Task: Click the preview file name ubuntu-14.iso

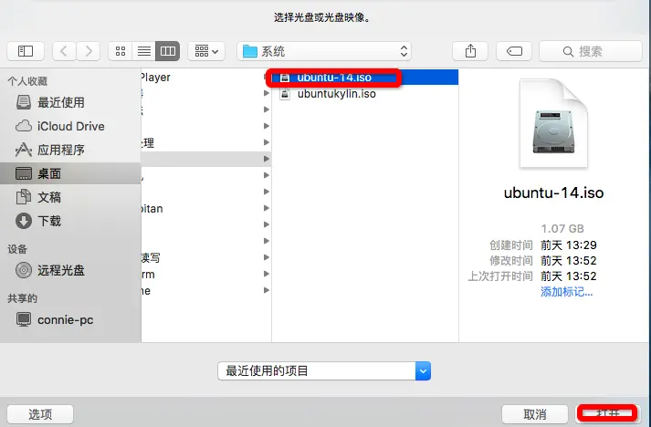Action: (x=553, y=193)
